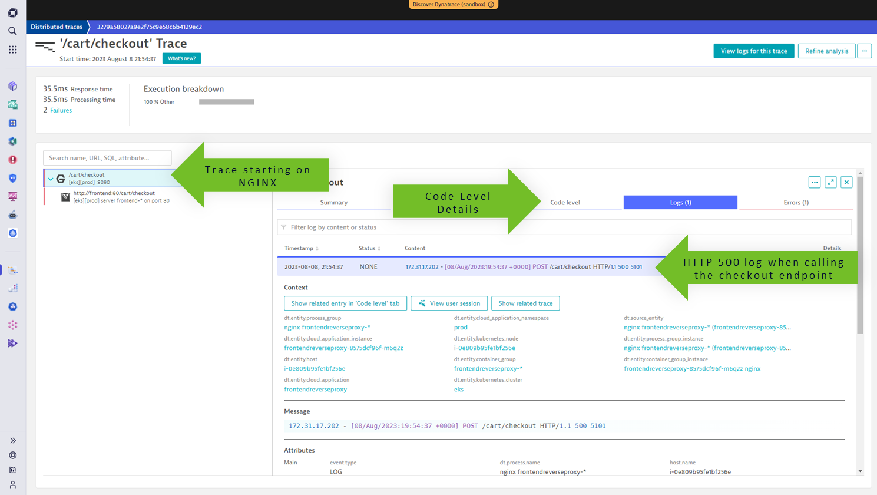Open the sidebar search magnifier
This screenshot has width=877, height=495.
point(12,31)
